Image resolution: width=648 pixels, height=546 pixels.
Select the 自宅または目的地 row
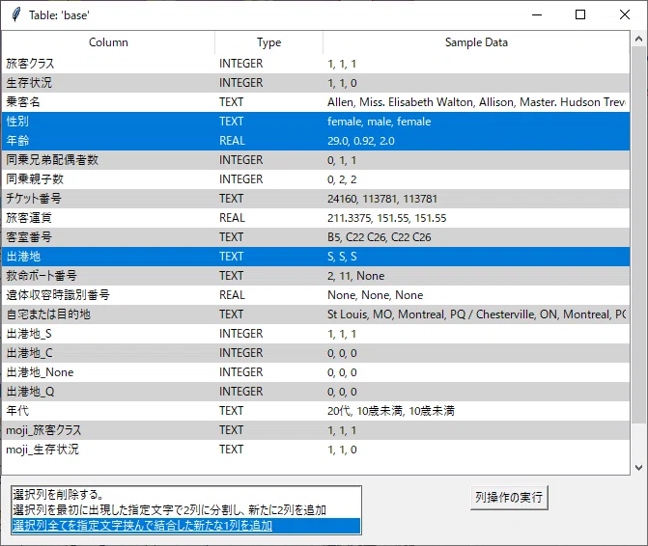[x=316, y=314]
